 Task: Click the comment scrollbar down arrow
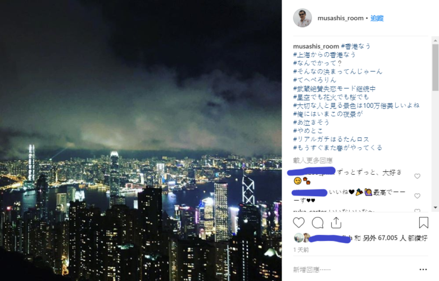pos(436,208)
